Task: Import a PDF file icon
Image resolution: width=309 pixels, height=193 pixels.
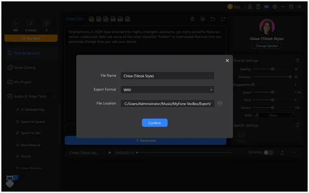Action: pos(98,19)
